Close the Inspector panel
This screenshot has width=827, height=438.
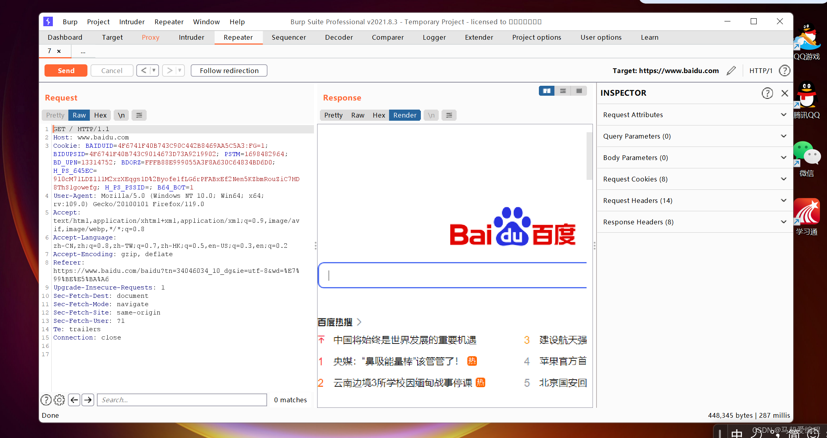tap(784, 93)
